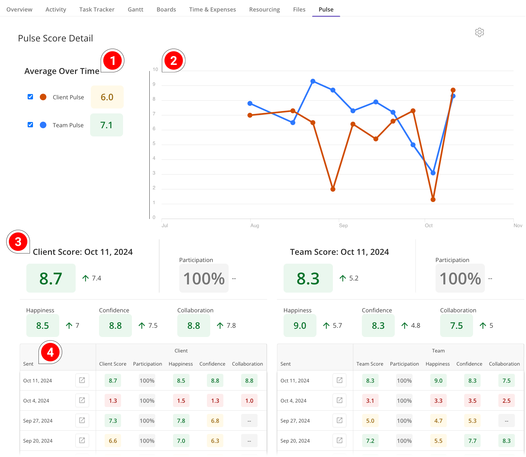Select the highest blue chart point in August

tap(313, 81)
